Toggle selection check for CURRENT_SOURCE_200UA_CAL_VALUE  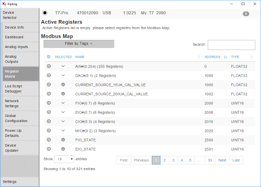point(63,93)
